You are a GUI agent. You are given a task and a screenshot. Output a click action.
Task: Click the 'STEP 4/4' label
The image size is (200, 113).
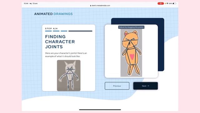point(51,29)
